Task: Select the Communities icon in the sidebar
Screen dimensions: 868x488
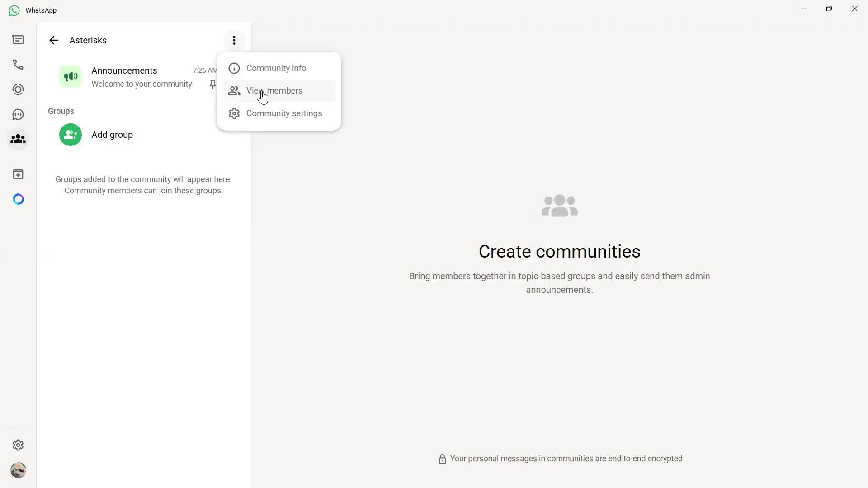Action: click(x=18, y=139)
